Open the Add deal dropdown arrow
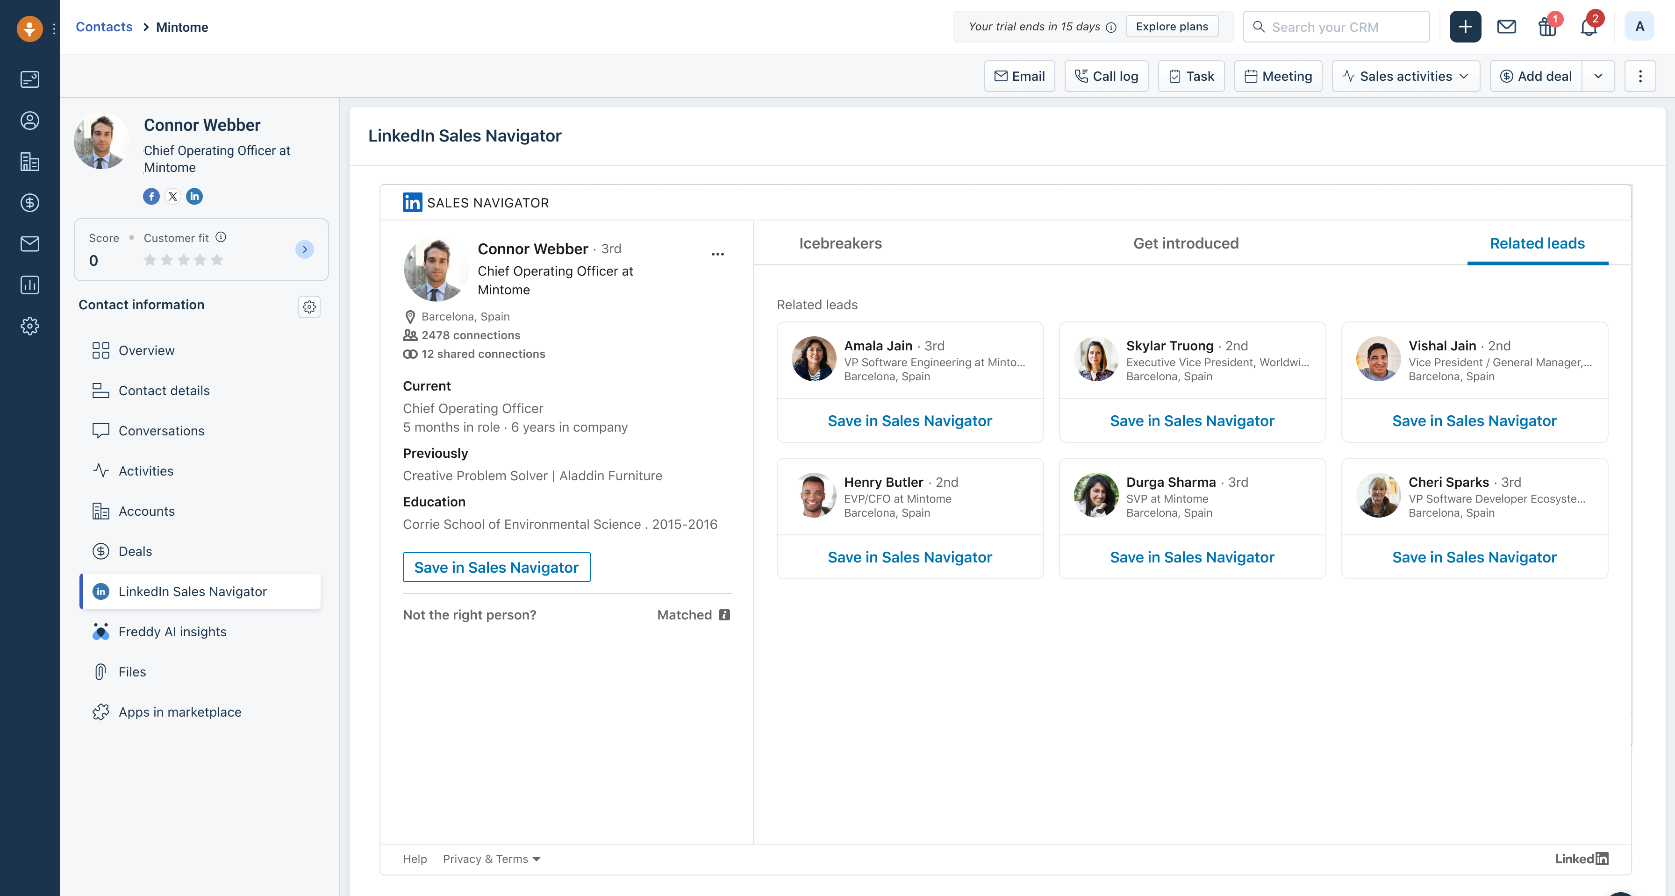Image resolution: width=1675 pixels, height=896 pixels. (1598, 76)
